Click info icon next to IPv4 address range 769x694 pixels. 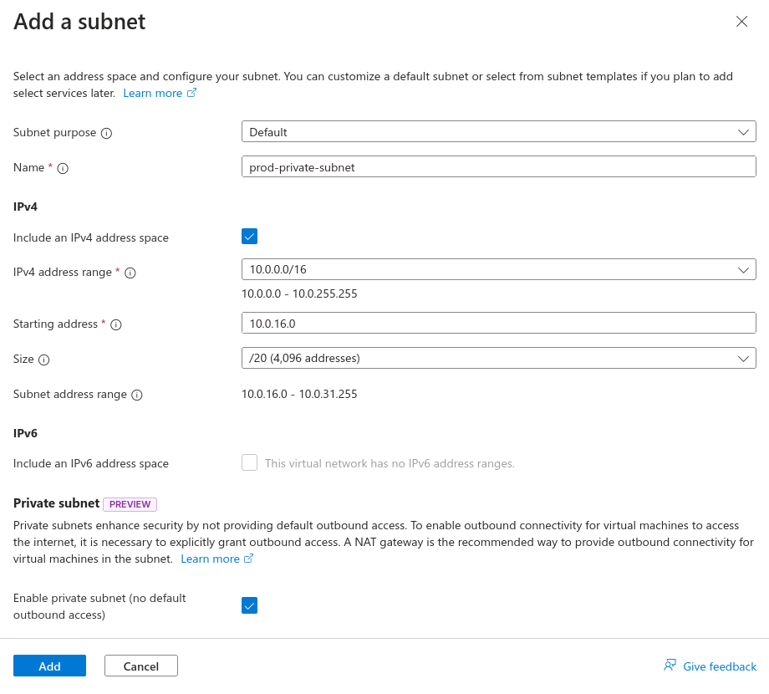[x=130, y=273]
